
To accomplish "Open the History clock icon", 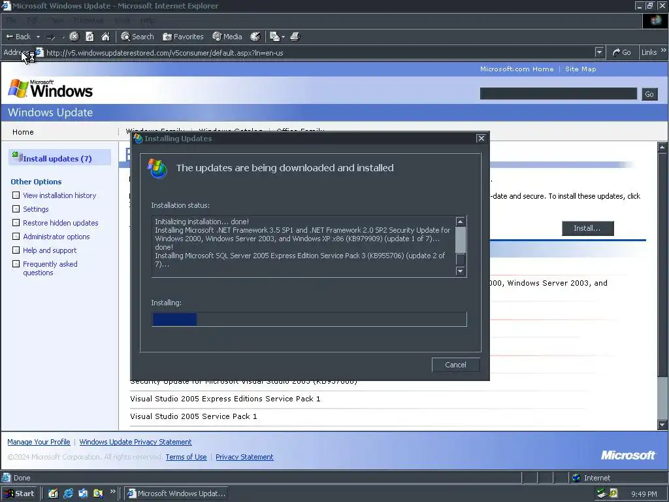I will click(x=255, y=37).
